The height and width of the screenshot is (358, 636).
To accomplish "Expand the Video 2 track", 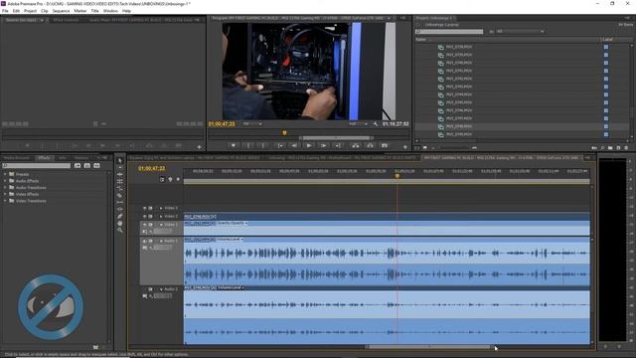I will (161, 217).
